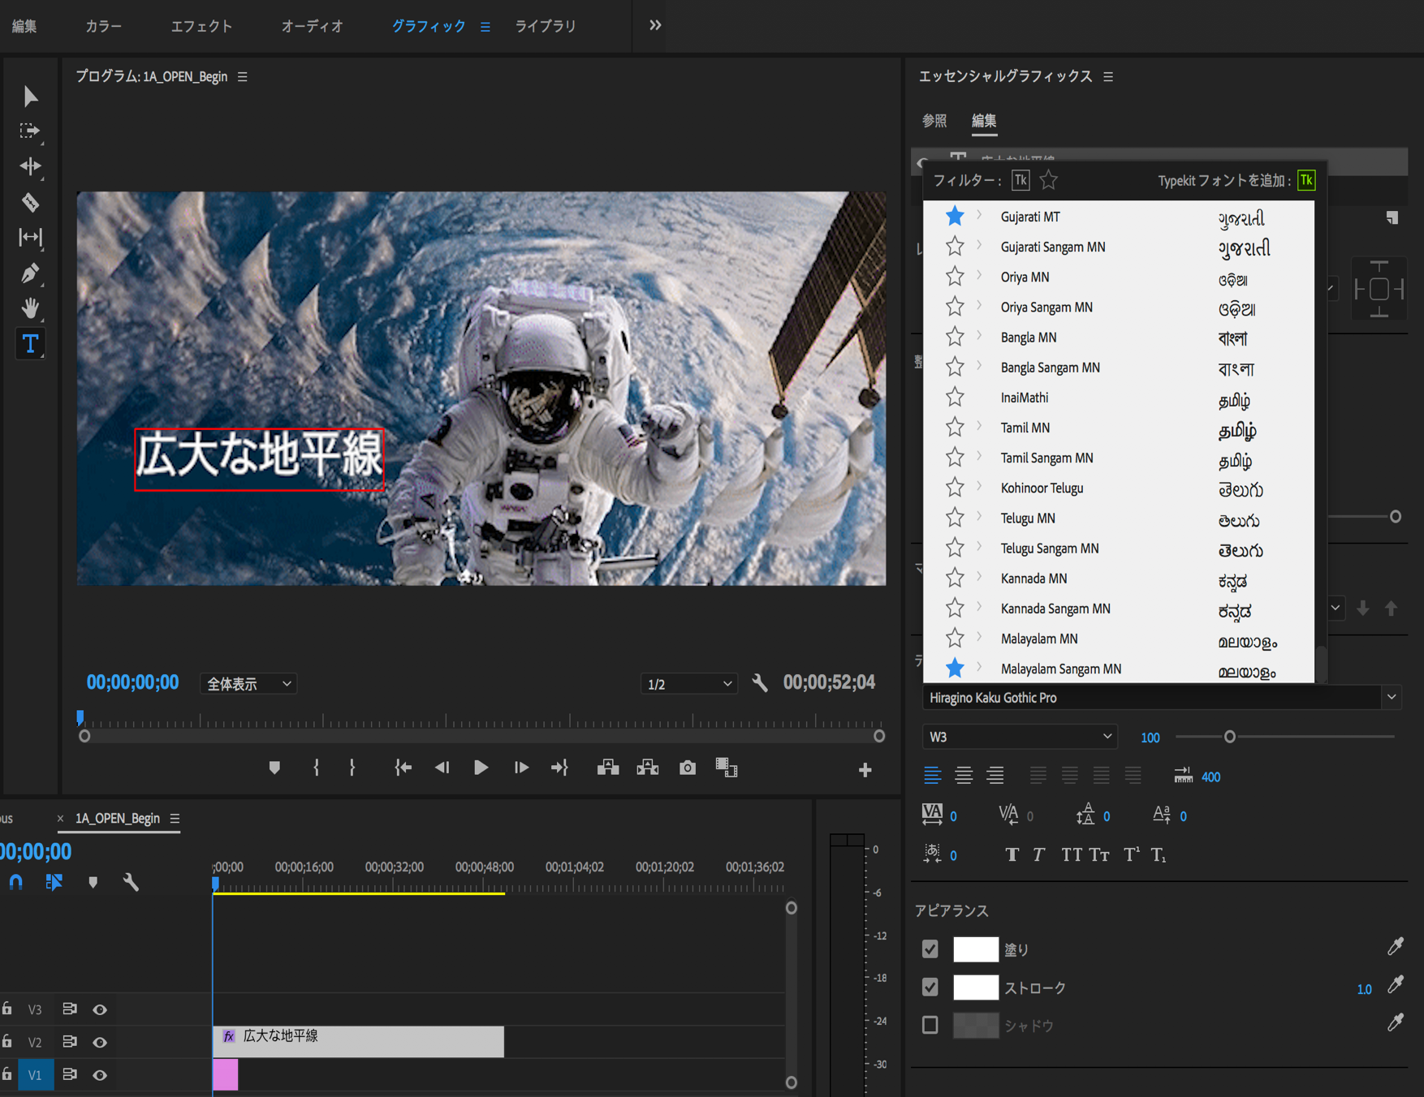
Task: Click the fill color eyedropper
Action: [x=1395, y=947]
